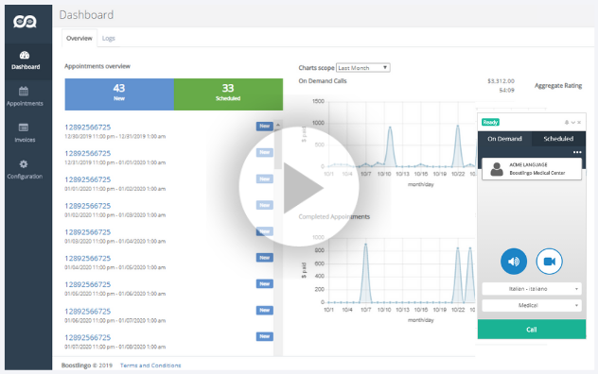
Task: Click the 43 New appointments tile
Action: coord(119,94)
